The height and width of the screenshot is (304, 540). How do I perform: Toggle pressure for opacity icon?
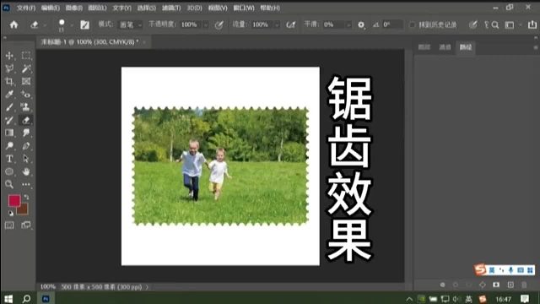(219, 24)
